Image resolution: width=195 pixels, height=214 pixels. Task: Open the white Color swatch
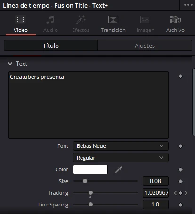pyautogui.click(x=90, y=169)
